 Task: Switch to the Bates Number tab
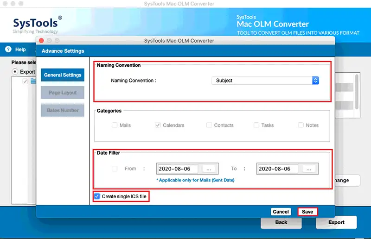(x=63, y=110)
